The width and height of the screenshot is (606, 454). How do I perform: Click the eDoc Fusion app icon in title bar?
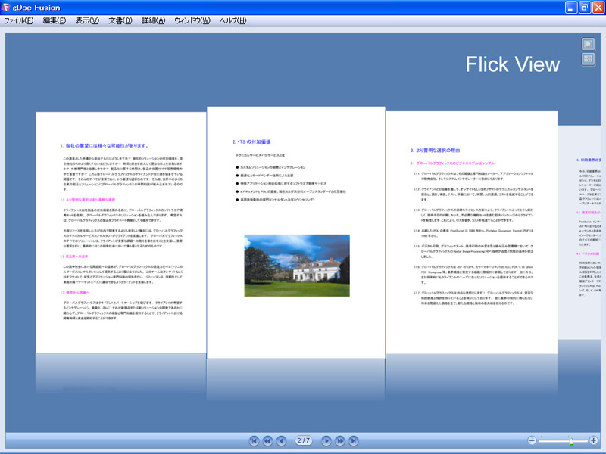[x=6, y=8]
